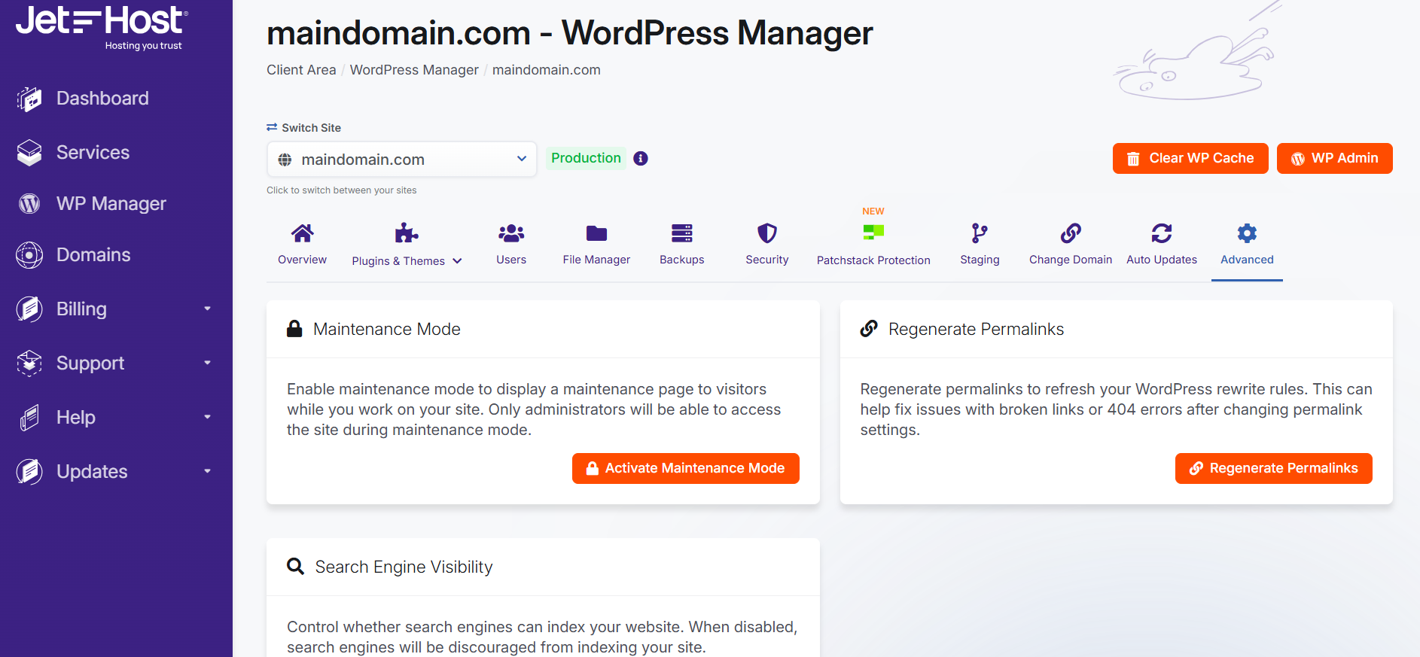Expand the Billing submenu arrow
The image size is (1420, 657).
pos(207,309)
